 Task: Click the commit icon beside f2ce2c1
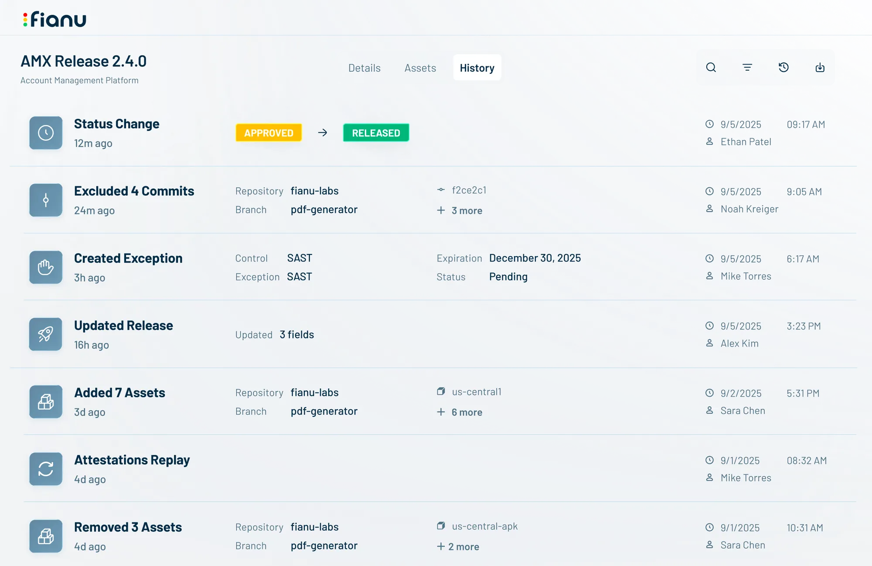pos(441,190)
